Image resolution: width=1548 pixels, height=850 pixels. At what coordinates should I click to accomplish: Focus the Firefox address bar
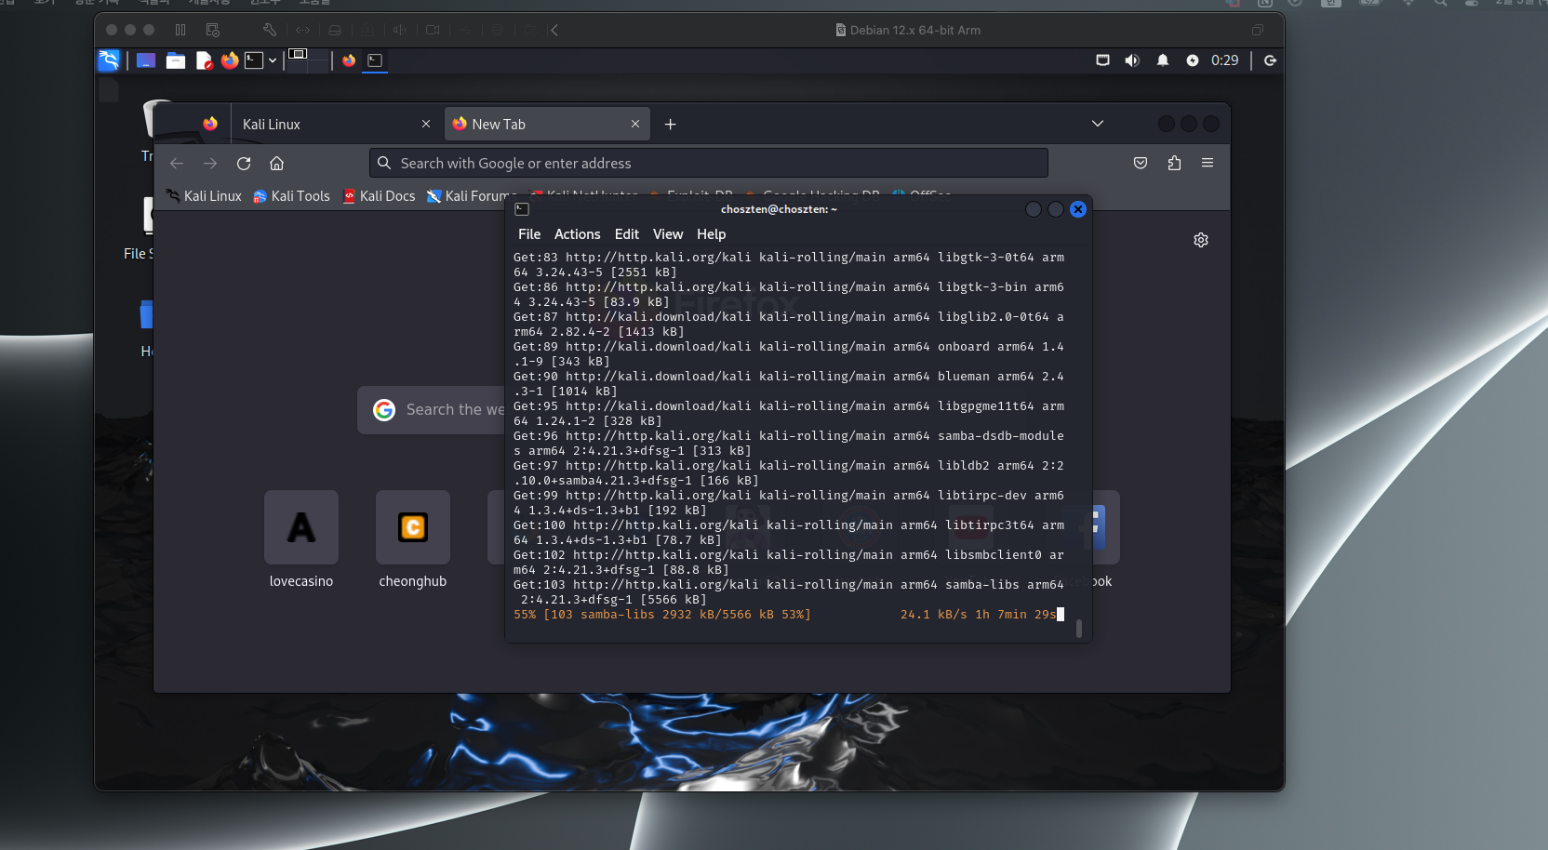tap(709, 163)
